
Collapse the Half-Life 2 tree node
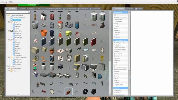coord(9,22)
